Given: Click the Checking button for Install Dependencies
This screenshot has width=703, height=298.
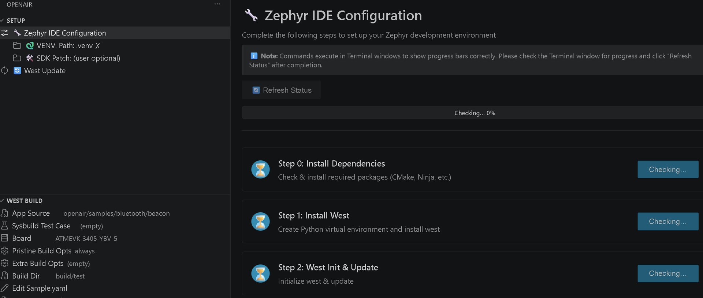Looking at the screenshot, I should tap(667, 170).
